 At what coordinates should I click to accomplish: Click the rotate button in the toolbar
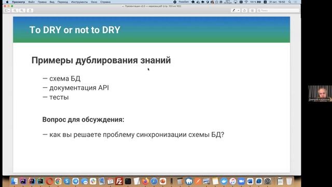[244, 10]
